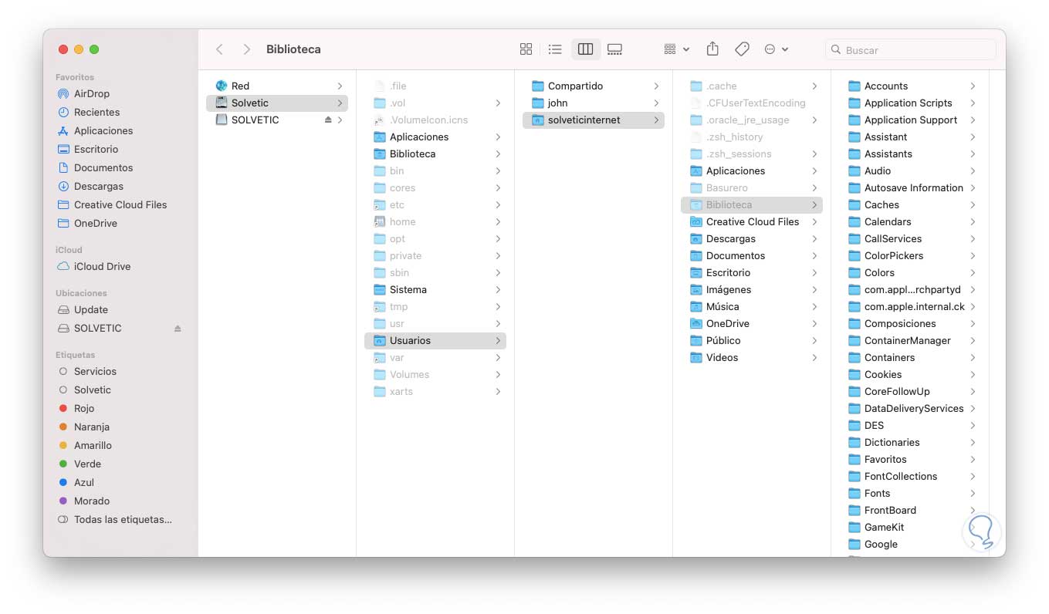Open the GameKit folder

910,527
